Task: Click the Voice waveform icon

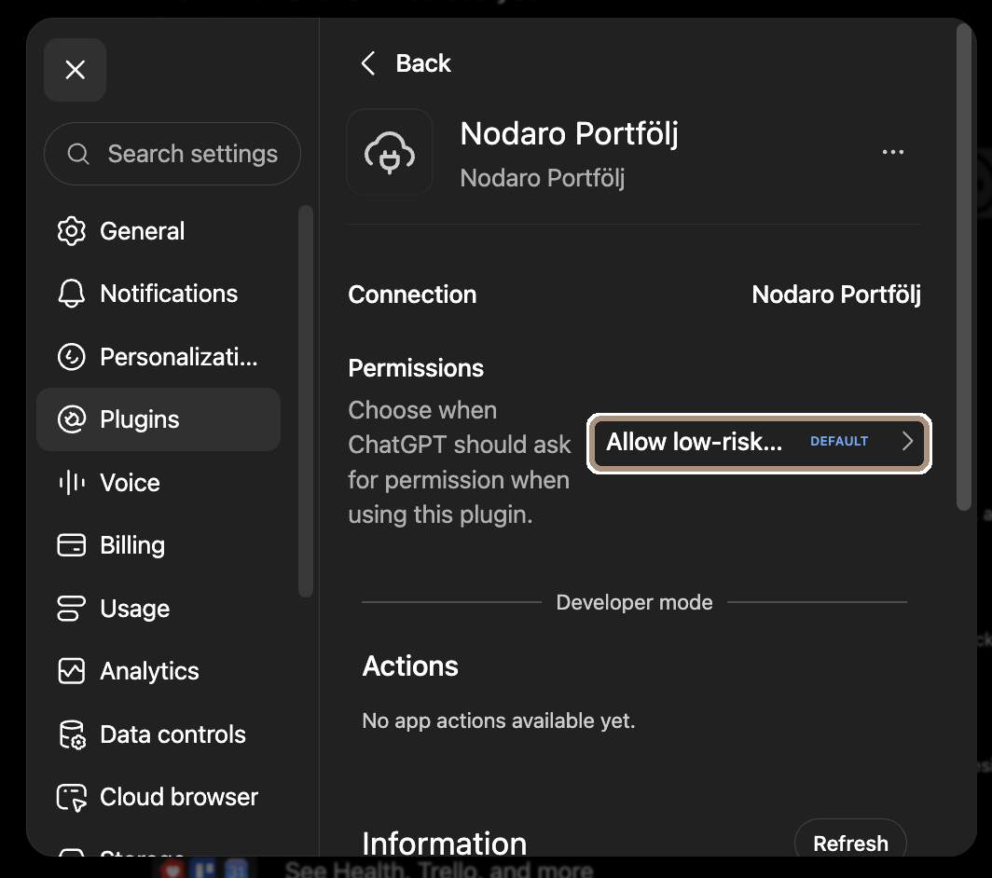Action: click(72, 483)
